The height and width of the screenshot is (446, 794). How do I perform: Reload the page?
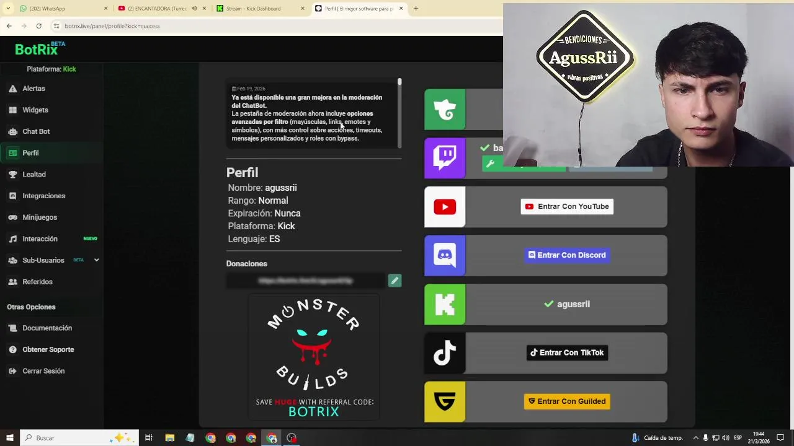[38, 26]
